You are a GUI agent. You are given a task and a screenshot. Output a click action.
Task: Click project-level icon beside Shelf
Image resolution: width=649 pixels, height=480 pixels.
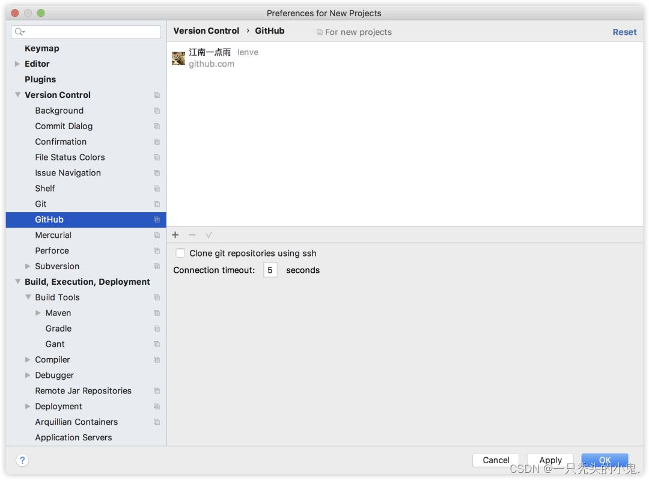(157, 189)
